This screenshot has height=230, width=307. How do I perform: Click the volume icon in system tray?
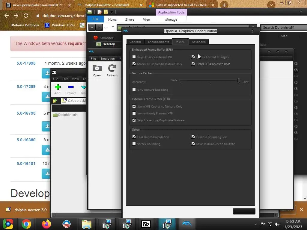tap(277, 224)
